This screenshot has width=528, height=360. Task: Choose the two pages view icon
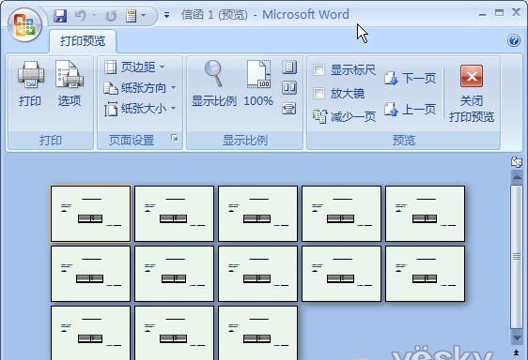pyautogui.click(x=289, y=88)
